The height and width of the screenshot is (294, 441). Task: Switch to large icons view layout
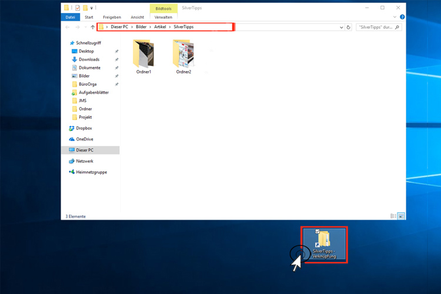click(400, 216)
